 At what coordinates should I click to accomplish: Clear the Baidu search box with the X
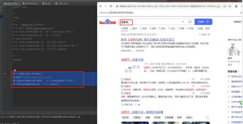183,22
